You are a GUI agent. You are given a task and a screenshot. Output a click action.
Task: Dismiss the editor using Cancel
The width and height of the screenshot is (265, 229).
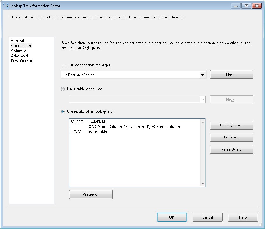(x=207, y=217)
